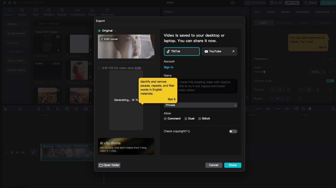Open the Import media tab
The height and width of the screenshot is (188, 336).
[x=8, y=12]
